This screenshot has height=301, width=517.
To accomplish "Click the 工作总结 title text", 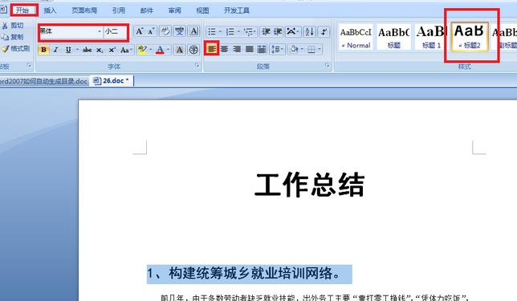I will click(310, 185).
